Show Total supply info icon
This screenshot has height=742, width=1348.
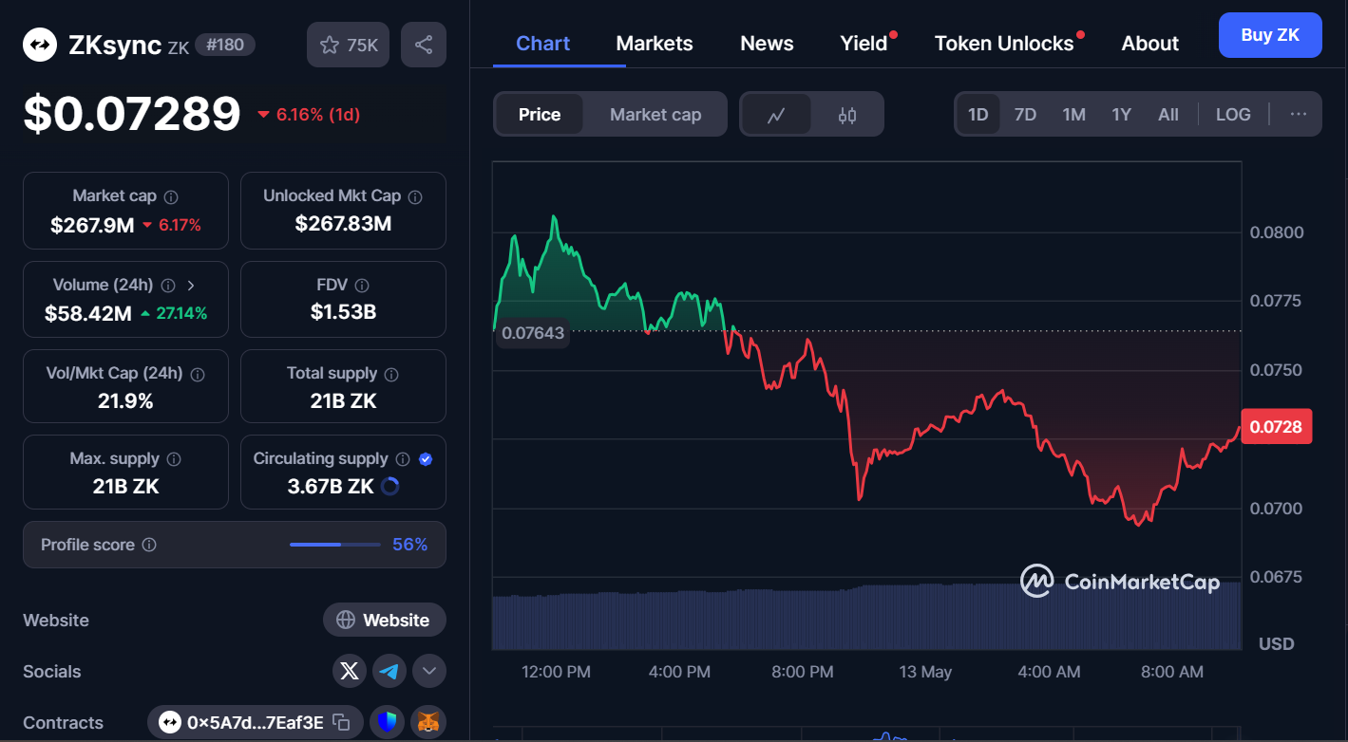click(x=391, y=374)
